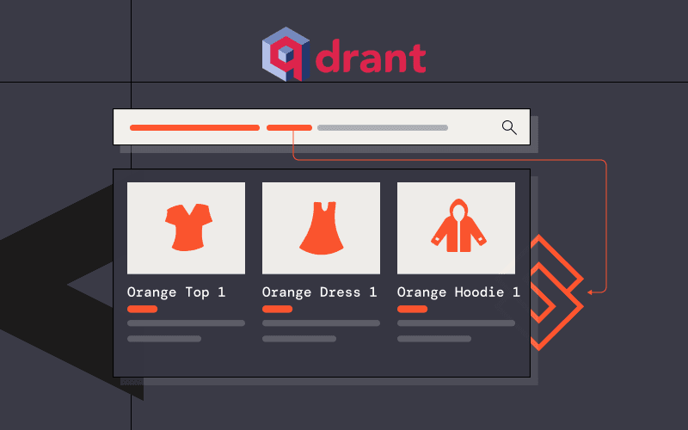The height and width of the screenshot is (430, 688).
Task: Select the orange hoodie jacket icon
Action: coord(456,227)
